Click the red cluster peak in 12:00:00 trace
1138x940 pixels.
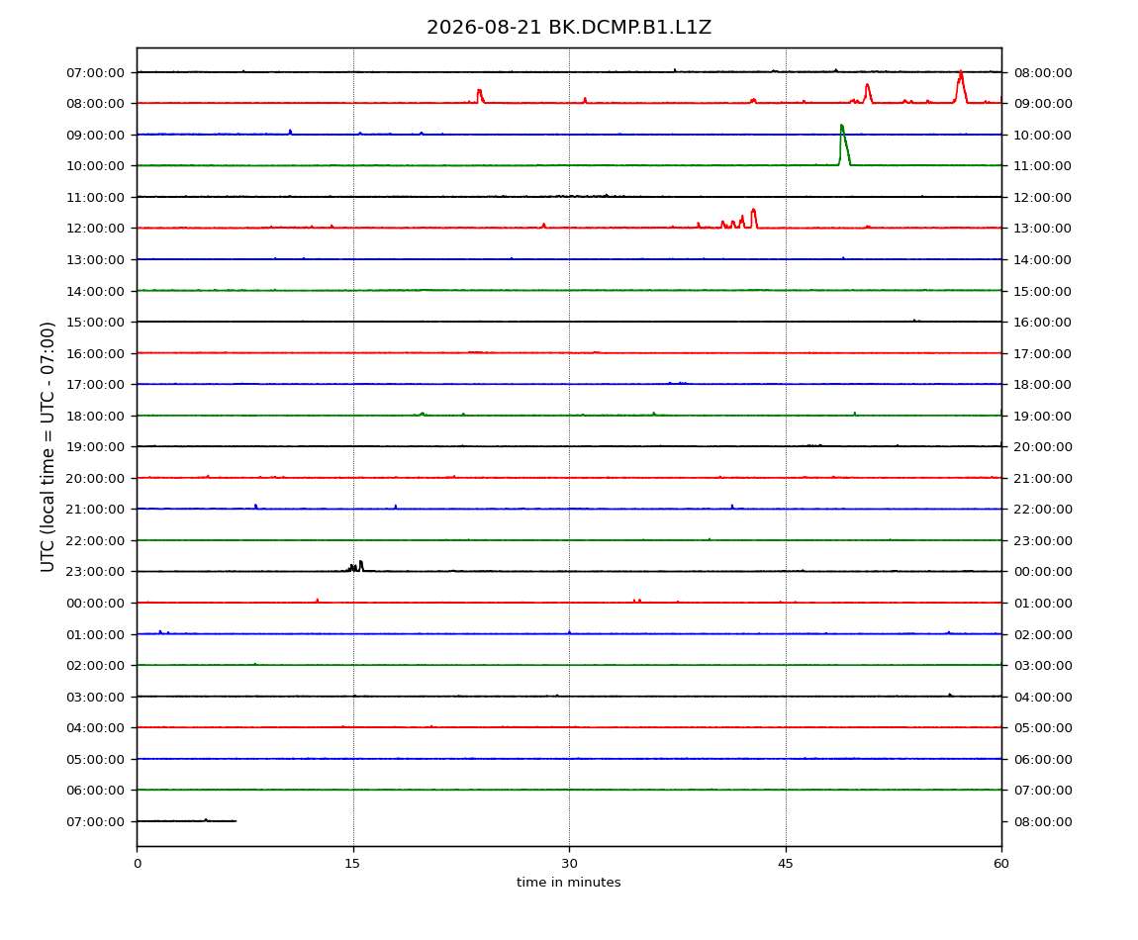point(753,219)
